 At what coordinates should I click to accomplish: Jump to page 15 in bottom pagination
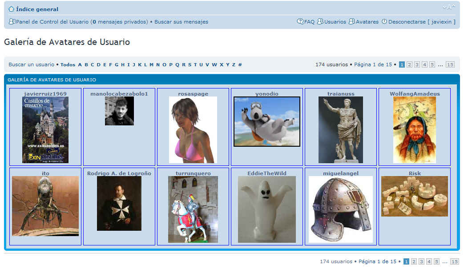coord(454,261)
